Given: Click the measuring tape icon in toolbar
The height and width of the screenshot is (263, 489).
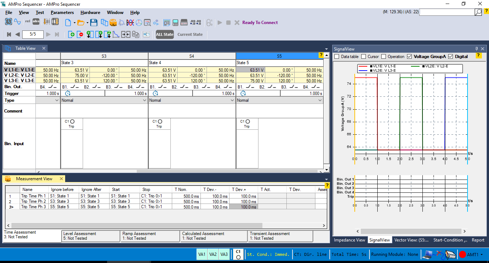Looking at the screenshot, I should [x=113, y=23].
